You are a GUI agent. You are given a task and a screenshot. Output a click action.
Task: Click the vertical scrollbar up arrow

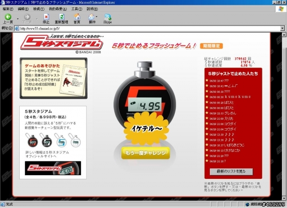pos(284,35)
